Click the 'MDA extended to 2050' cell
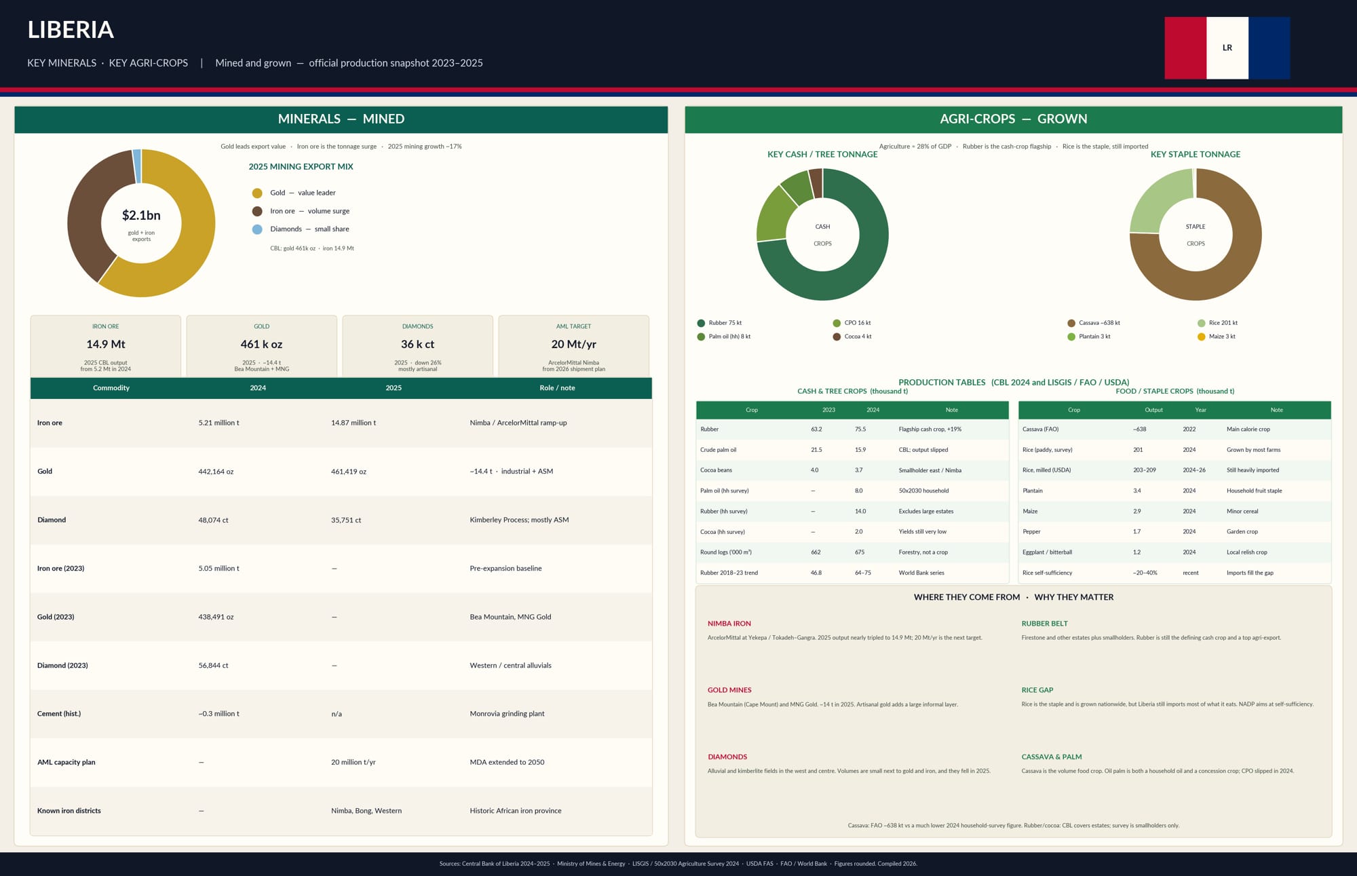This screenshot has width=1357, height=876. 507,763
